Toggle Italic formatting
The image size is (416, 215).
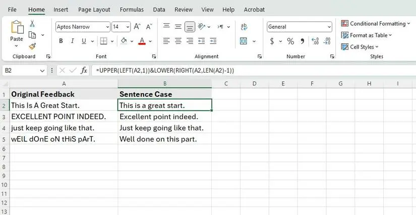click(x=72, y=41)
